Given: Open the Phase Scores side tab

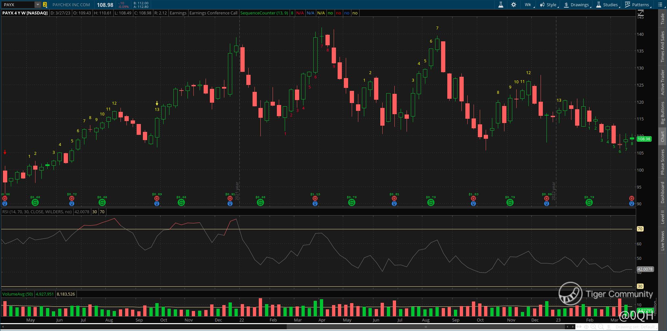Looking at the screenshot, I should point(662,162).
